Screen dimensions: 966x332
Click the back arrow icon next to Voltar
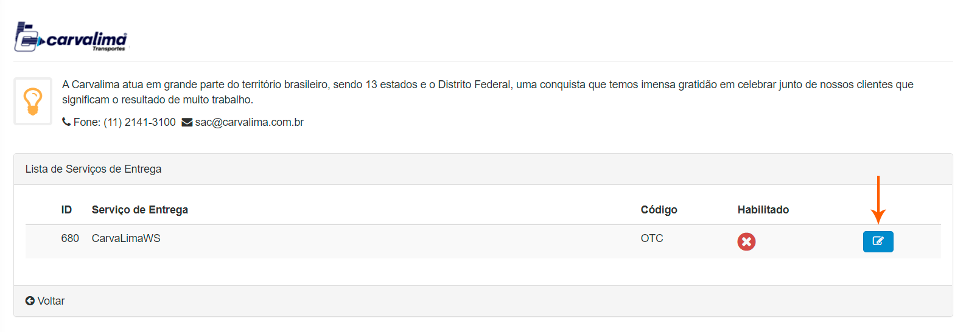tap(30, 301)
